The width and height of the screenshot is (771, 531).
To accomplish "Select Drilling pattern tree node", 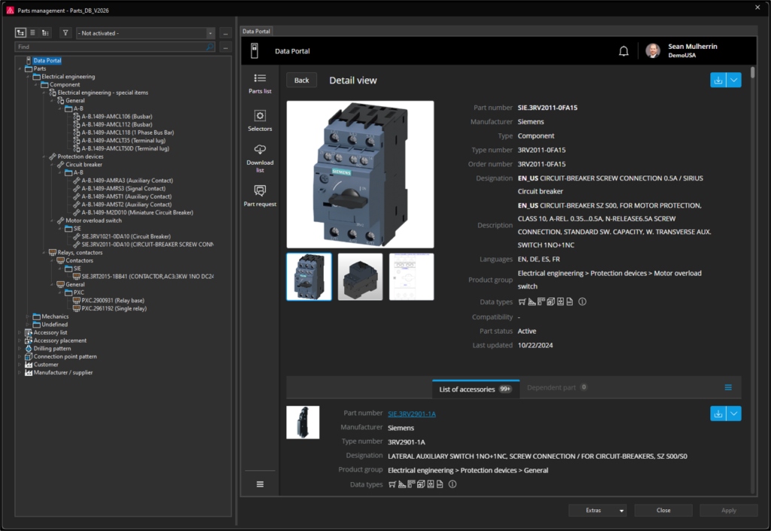I will click(x=52, y=349).
